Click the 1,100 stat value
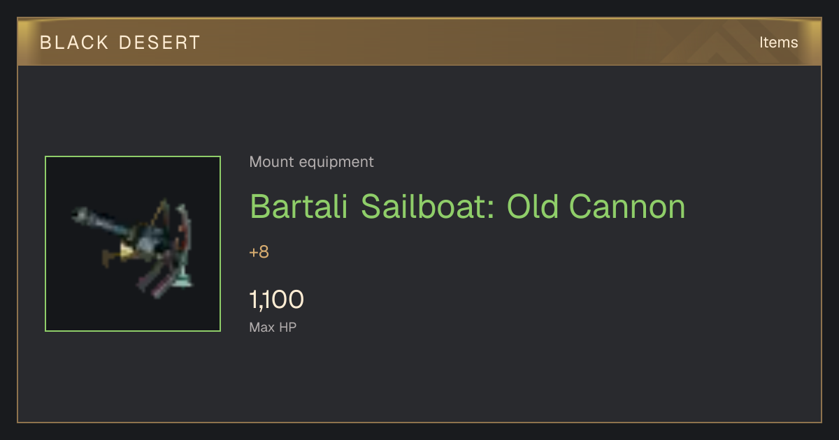The image size is (839, 440). (277, 300)
